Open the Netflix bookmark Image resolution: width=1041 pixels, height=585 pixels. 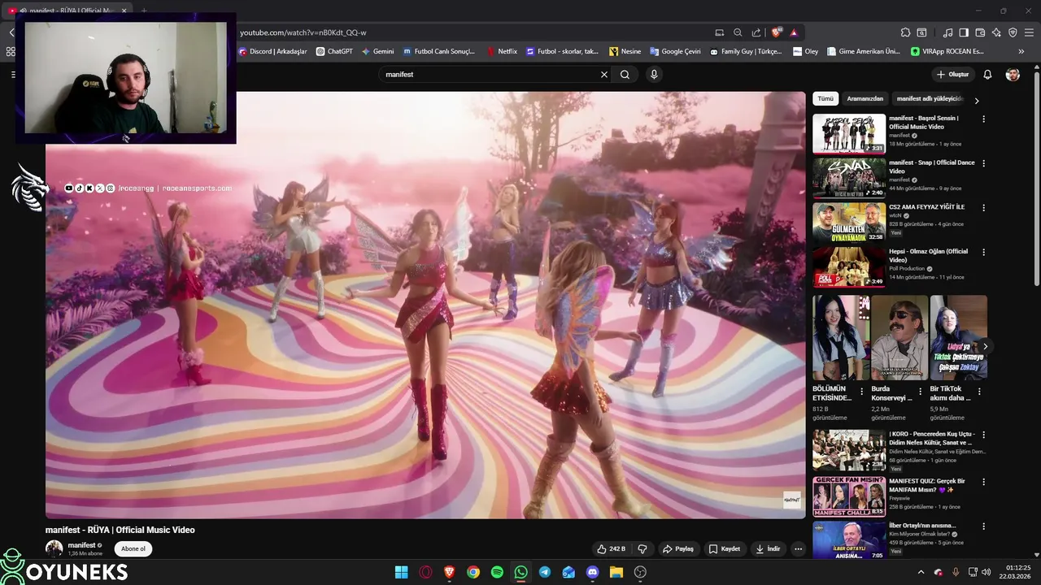coord(502,51)
